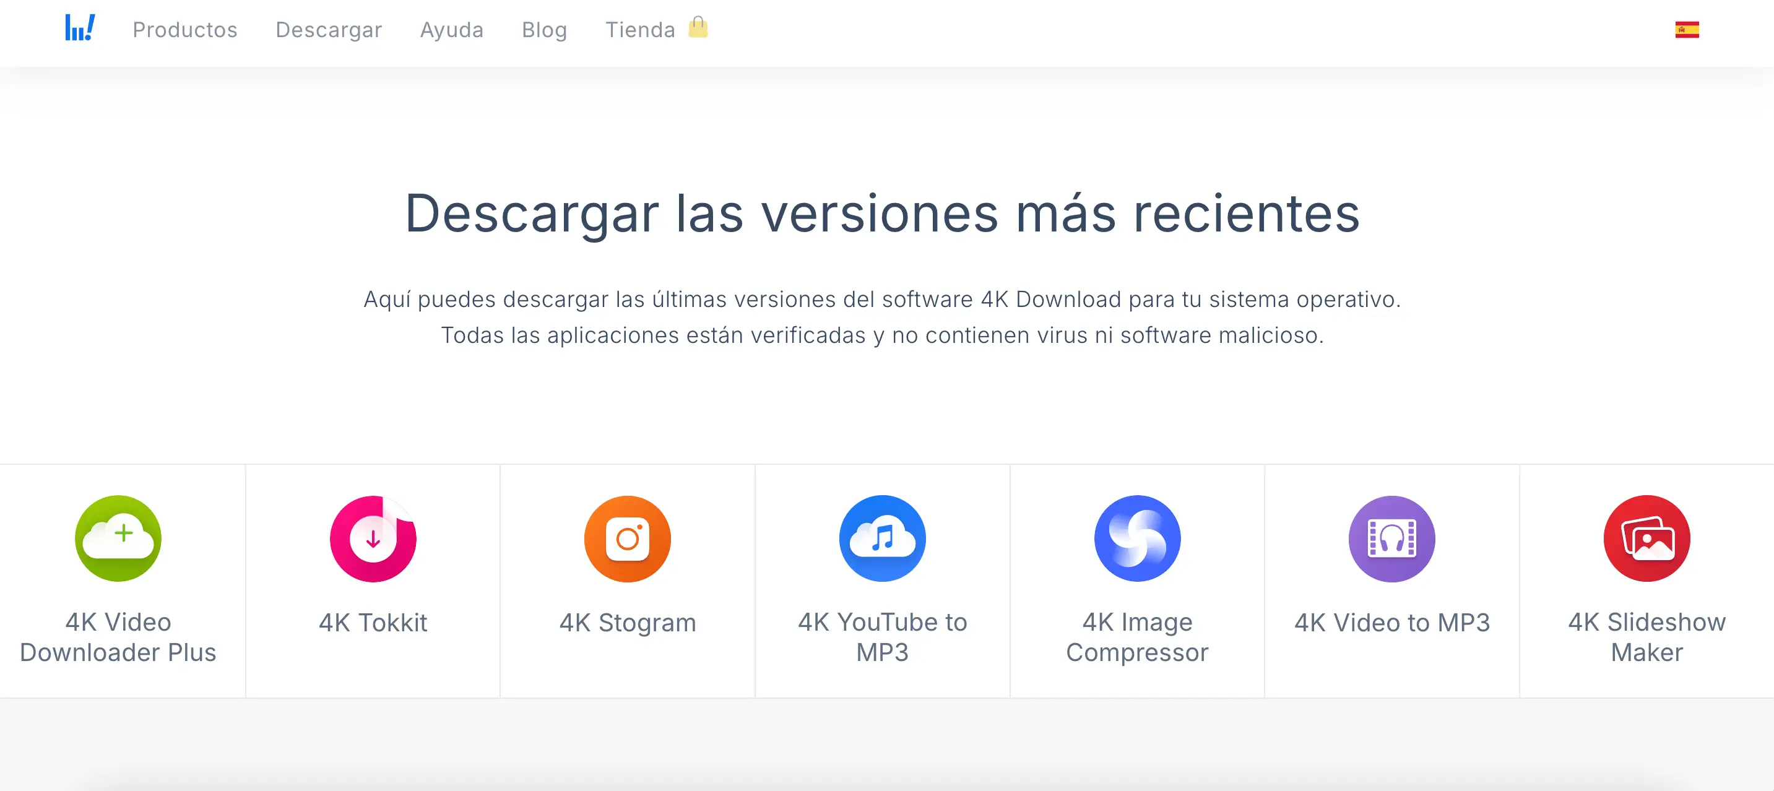Open language selector via Spanish flag
The width and height of the screenshot is (1774, 791).
tap(1687, 30)
